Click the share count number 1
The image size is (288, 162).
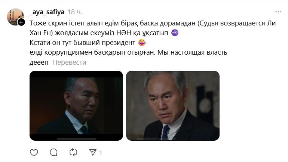101,152
